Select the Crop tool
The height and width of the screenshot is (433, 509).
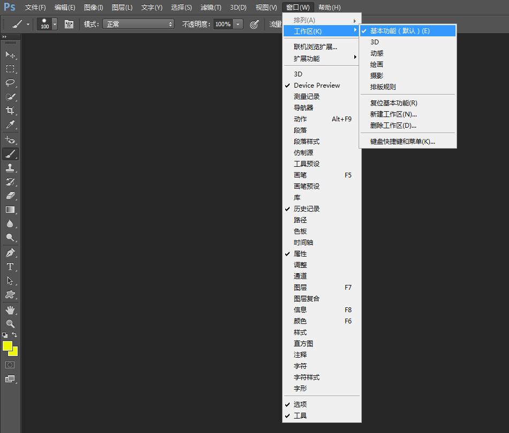point(10,111)
